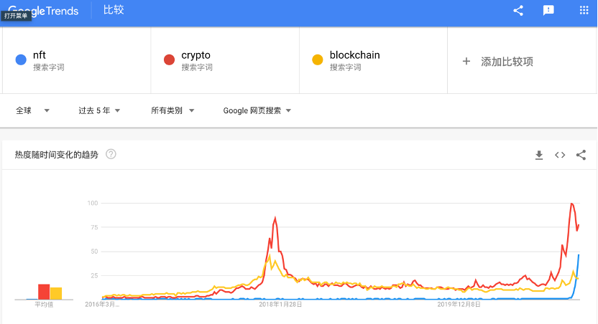Download the interest over time chart data
This screenshot has height=324, width=598.
pyautogui.click(x=539, y=155)
